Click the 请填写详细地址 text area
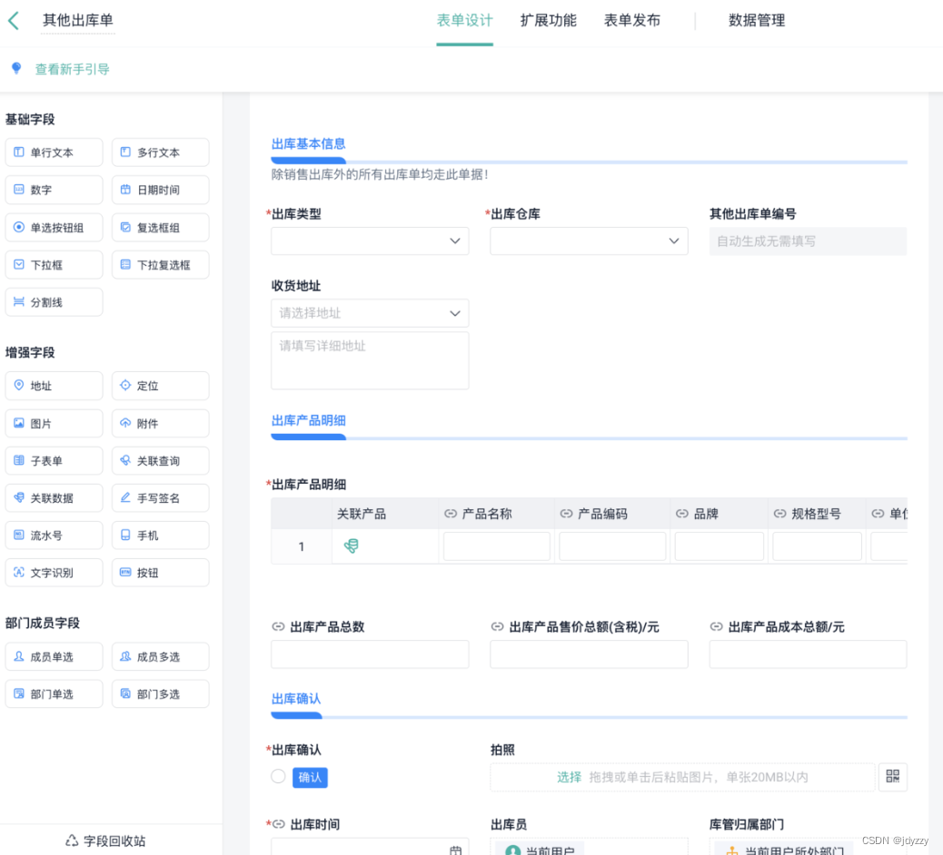The height and width of the screenshot is (855, 943). click(370, 360)
